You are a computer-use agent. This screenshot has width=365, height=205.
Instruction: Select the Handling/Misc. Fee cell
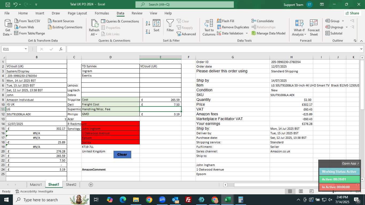click(x=110, y=109)
